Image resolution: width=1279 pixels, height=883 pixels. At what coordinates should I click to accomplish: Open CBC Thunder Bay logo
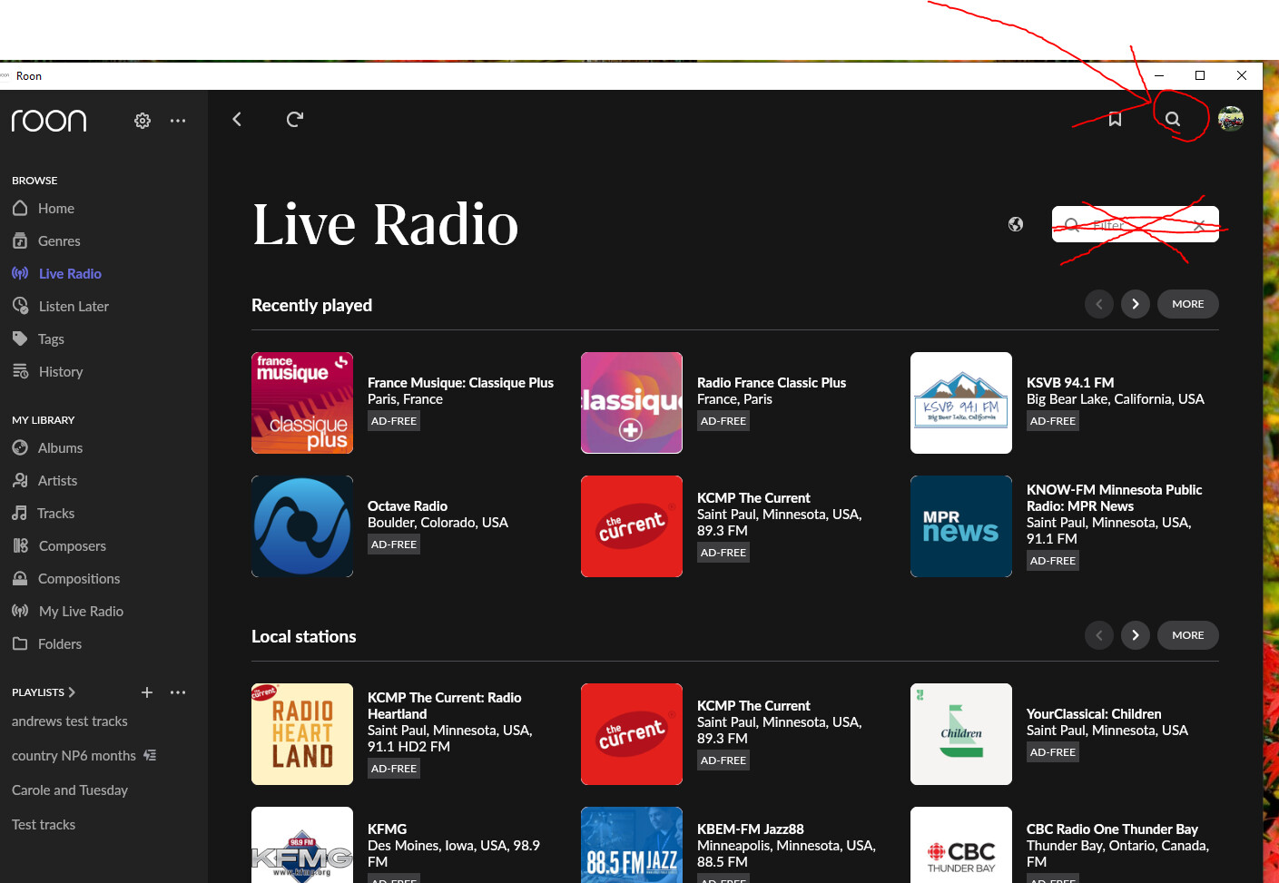(961, 845)
